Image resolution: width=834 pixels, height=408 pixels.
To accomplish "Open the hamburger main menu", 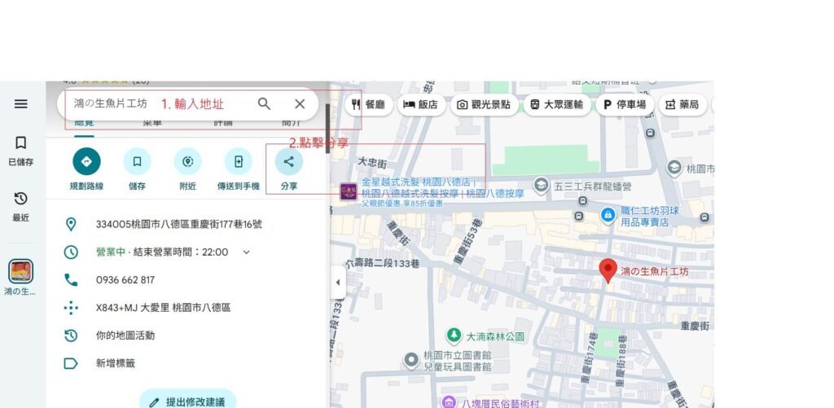I will pyautogui.click(x=20, y=103).
